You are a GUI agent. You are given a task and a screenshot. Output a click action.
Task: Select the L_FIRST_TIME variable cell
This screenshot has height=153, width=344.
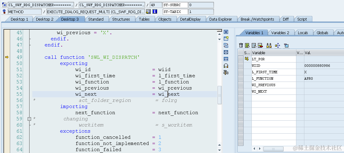(x=274, y=72)
